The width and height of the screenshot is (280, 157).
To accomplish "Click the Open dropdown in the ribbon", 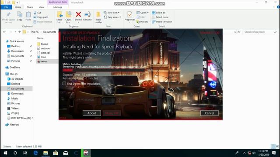I will point(143,13).
